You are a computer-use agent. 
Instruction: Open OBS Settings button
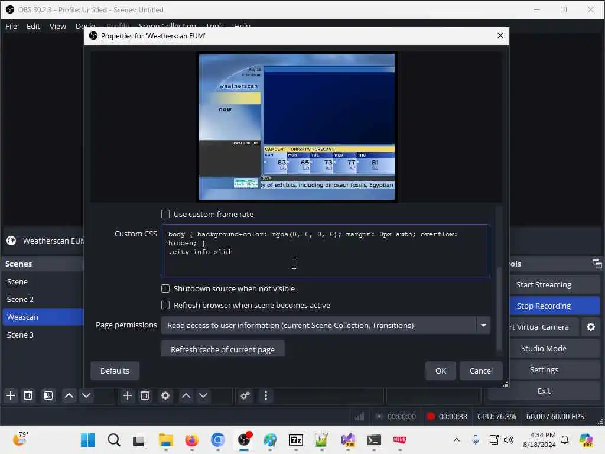(544, 370)
